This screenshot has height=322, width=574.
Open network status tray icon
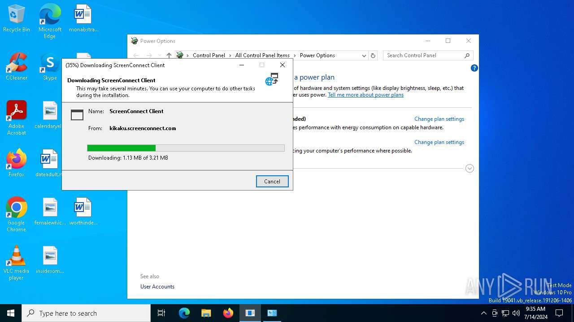pos(505,313)
